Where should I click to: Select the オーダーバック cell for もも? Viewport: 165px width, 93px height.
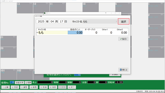(90, 33)
